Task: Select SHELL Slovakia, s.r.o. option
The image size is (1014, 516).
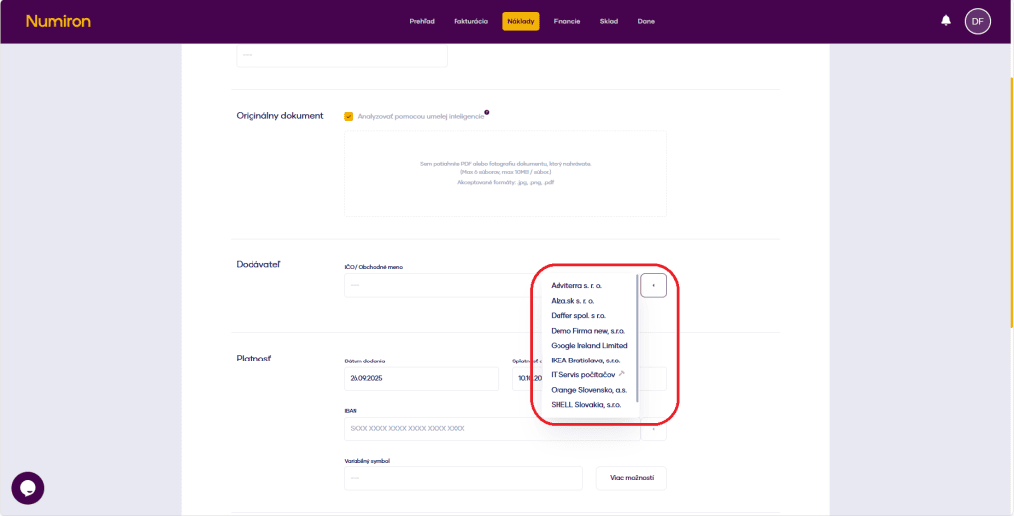Action: (x=585, y=405)
